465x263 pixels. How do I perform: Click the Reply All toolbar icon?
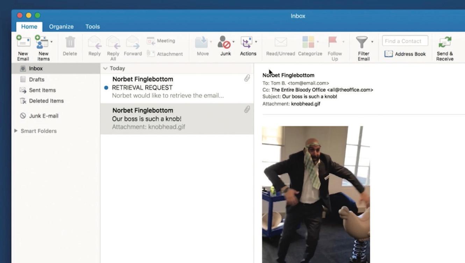(x=113, y=42)
